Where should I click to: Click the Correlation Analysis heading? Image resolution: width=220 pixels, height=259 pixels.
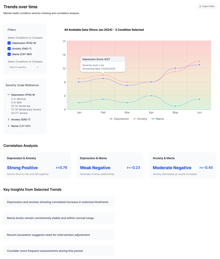point(21,146)
